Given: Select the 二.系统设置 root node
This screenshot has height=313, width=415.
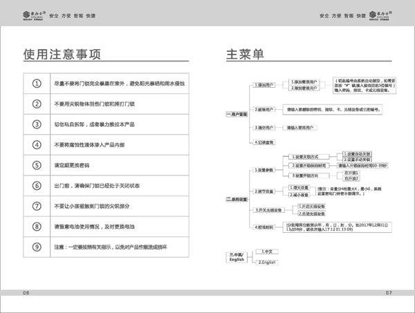Looking at the screenshot, I should coord(237,199).
